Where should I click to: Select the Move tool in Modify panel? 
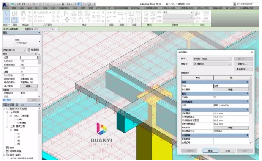67,20
